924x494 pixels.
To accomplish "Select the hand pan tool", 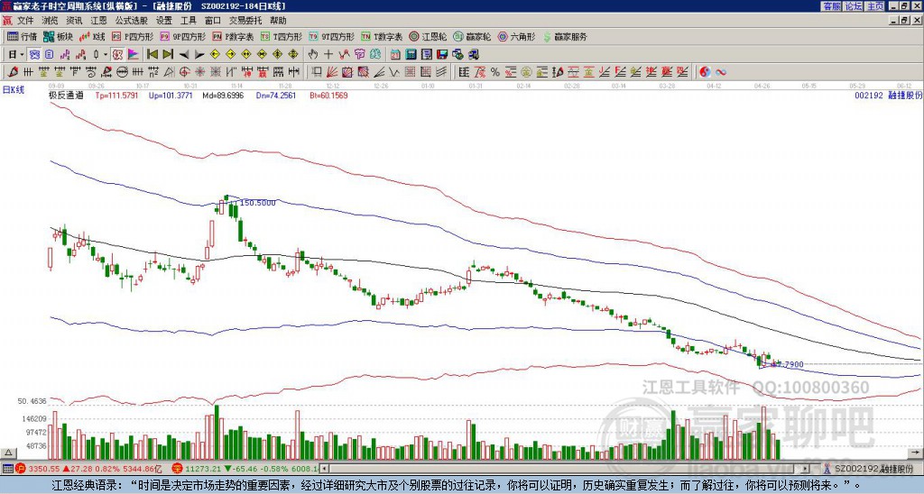I will [x=312, y=55].
